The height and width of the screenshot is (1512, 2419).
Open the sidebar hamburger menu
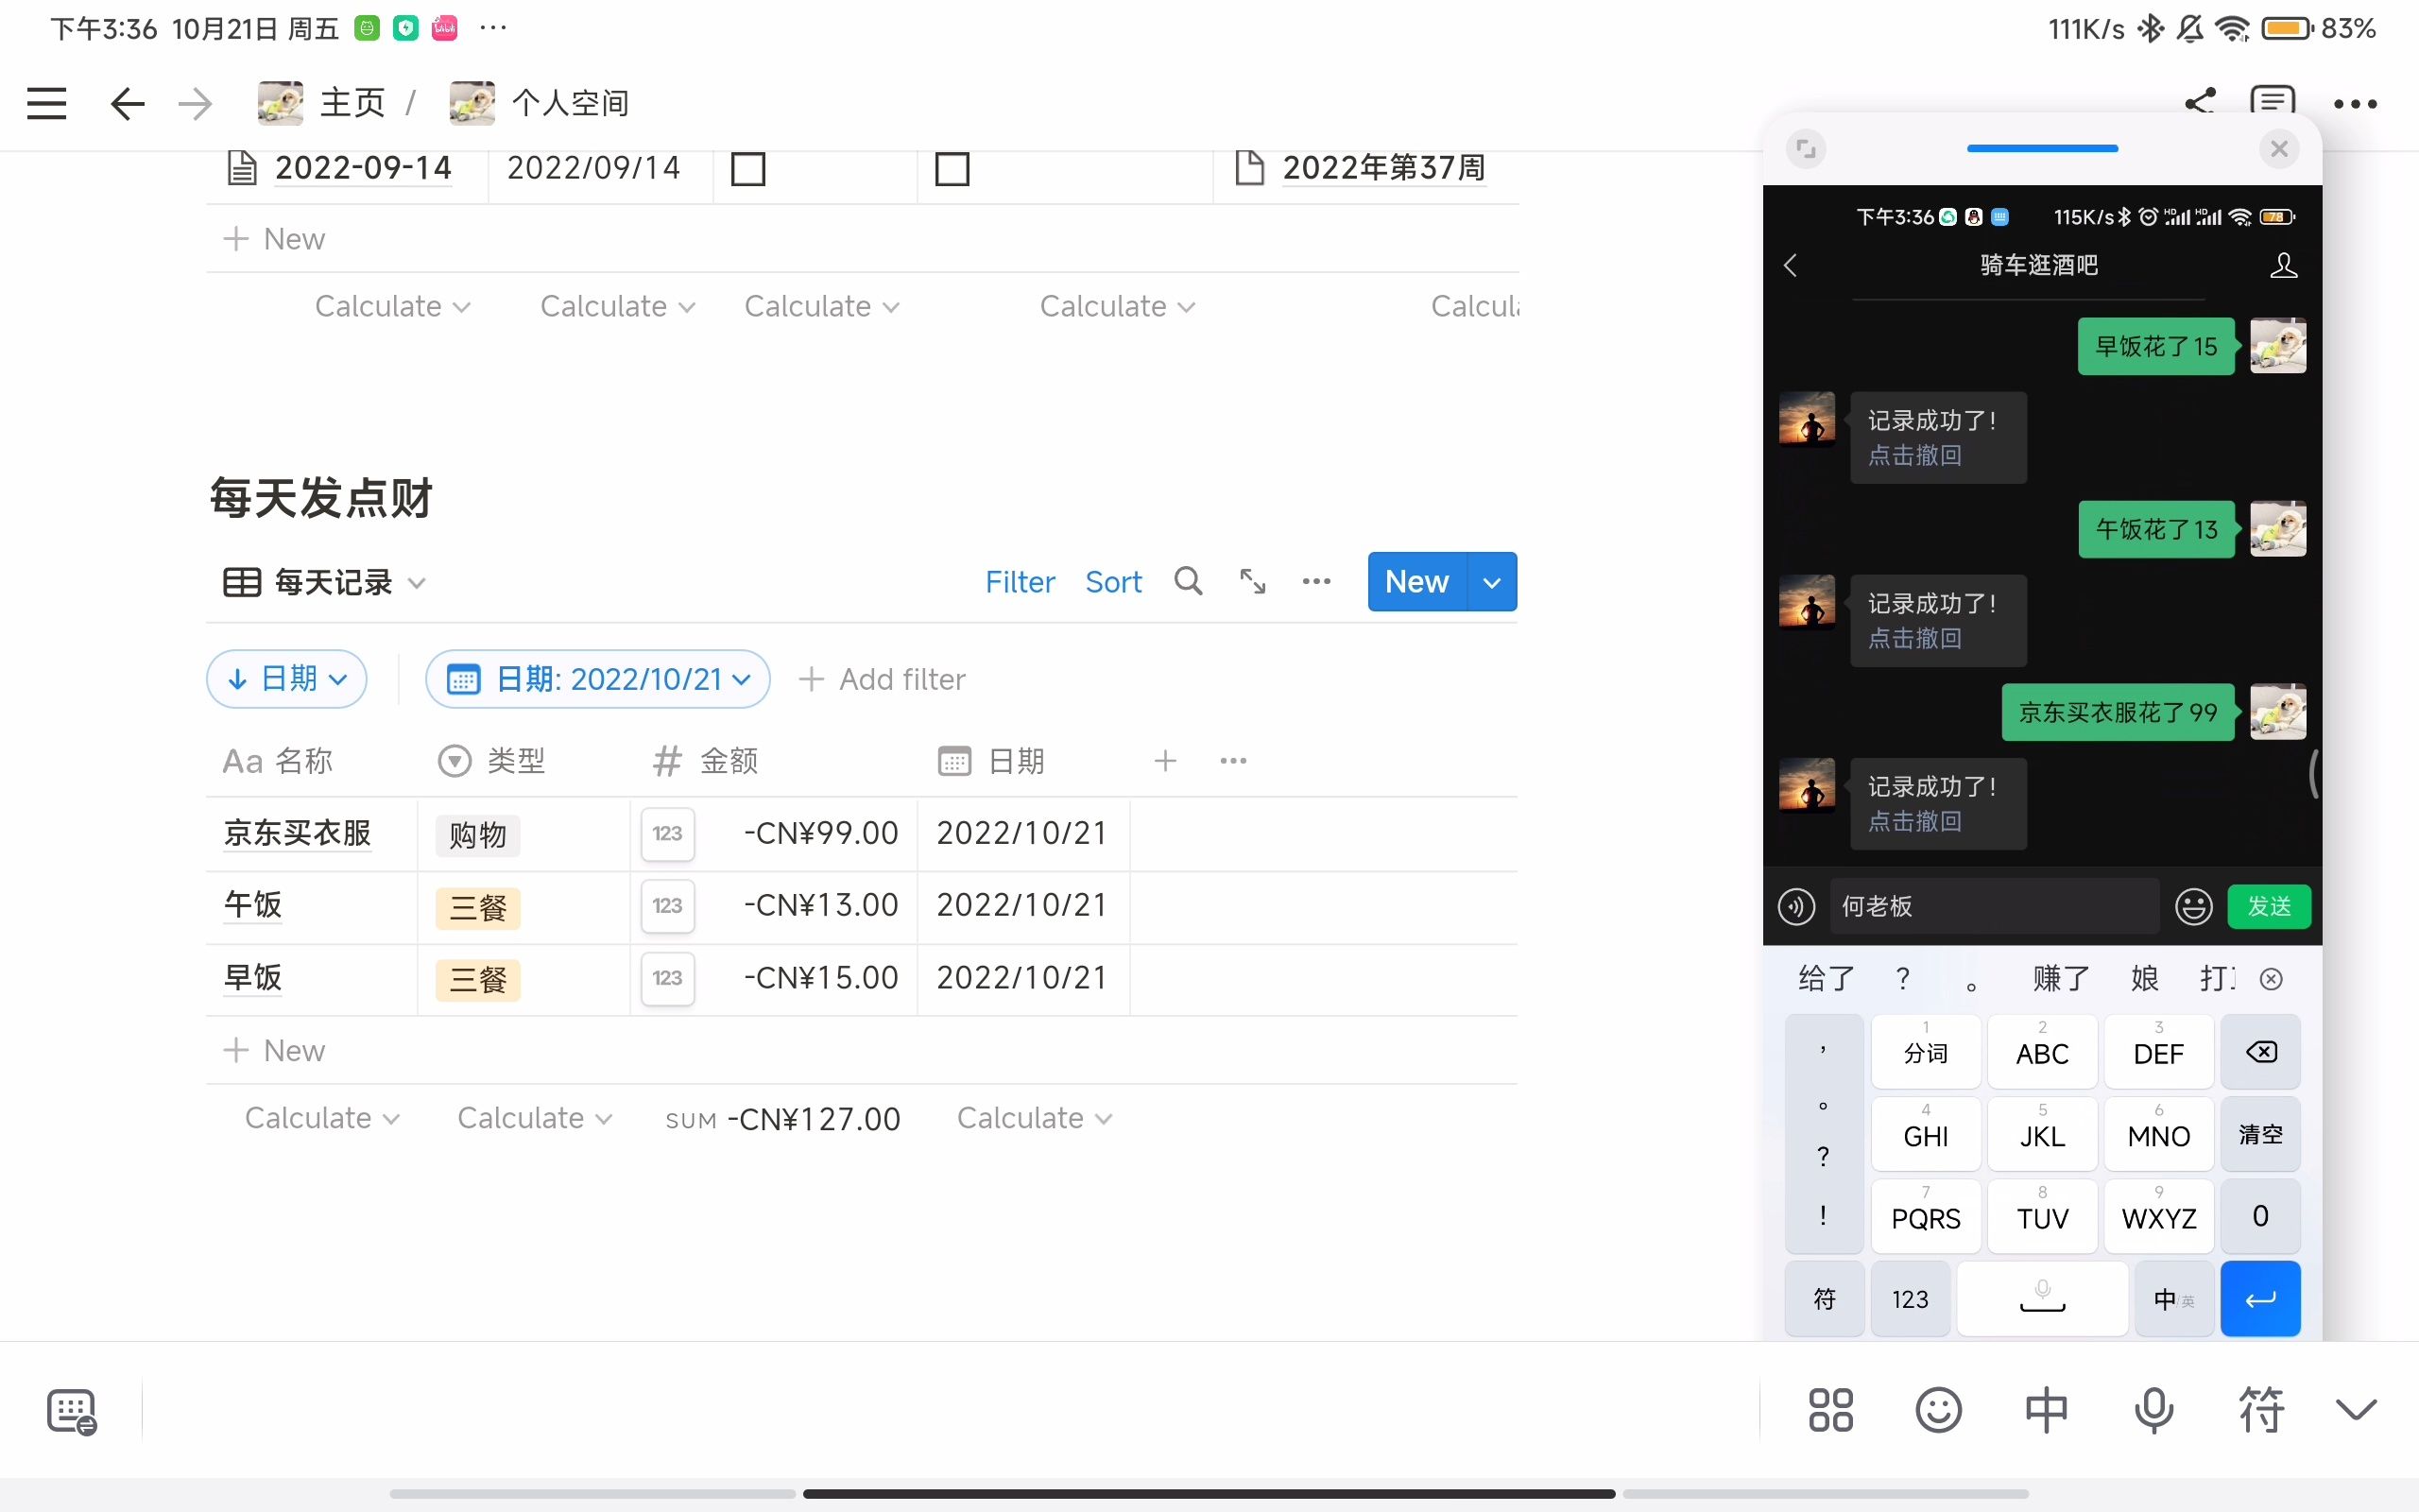point(46,103)
